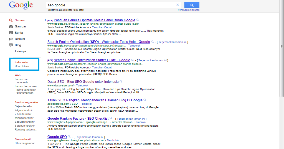Open Tembolok for vaughns-1-pagers.com result
This screenshot has height=149, width=284.
pos(140,122)
